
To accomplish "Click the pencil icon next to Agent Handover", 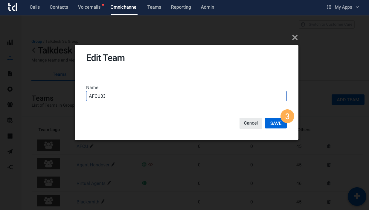I will 113,164.
